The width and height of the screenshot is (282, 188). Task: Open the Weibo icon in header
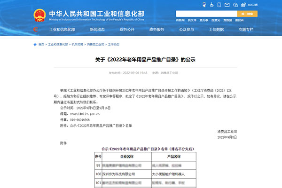pyautogui.click(x=243, y=5)
